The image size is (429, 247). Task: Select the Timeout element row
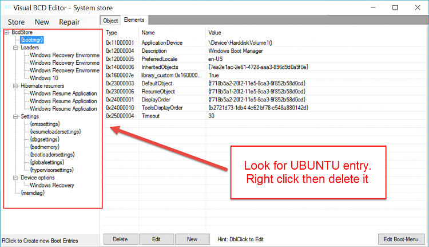[x=265, y=116]
